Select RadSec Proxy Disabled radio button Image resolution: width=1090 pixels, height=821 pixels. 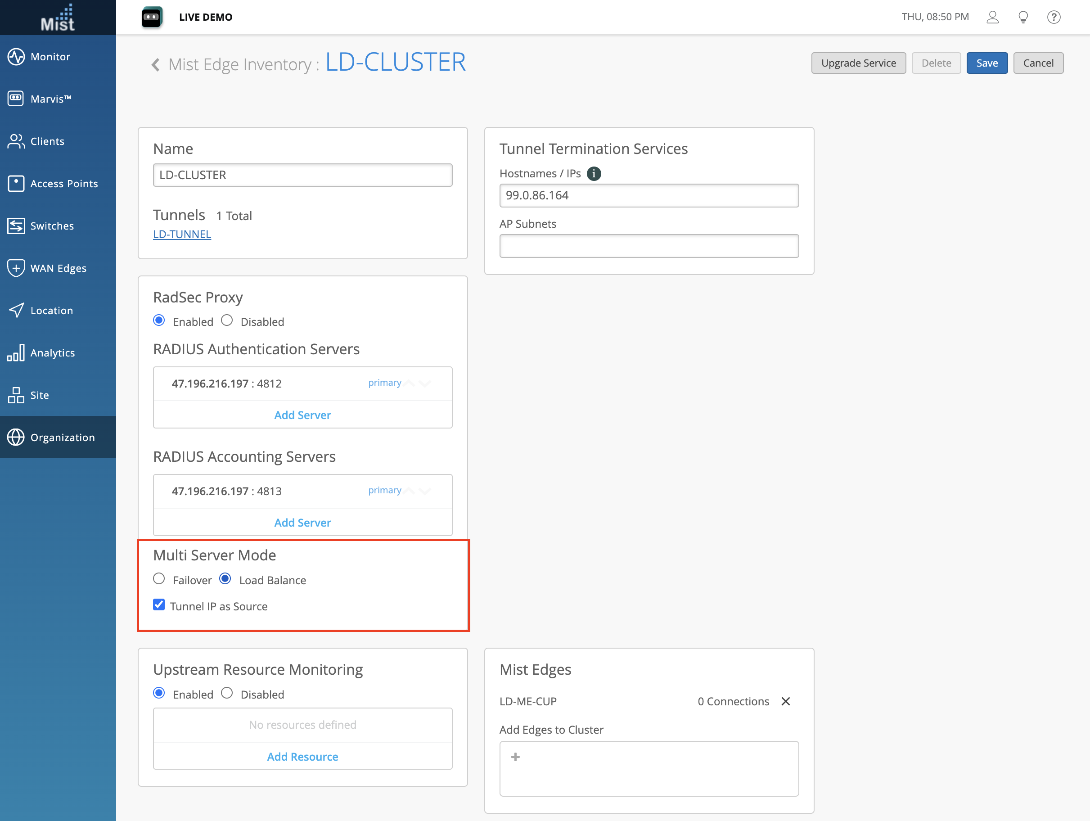(x=227, y=321)
